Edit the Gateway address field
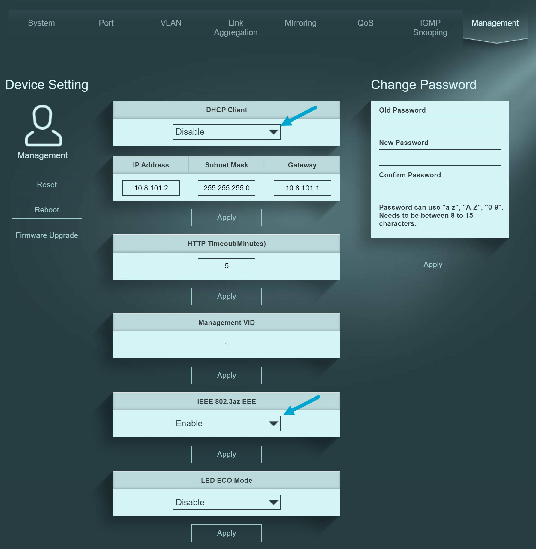 (x=302, y=188)
